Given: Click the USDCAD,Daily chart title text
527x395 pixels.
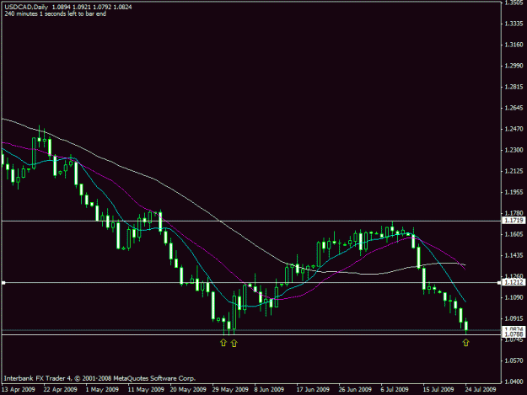Looking at the screenshot, I should (26, 7).
